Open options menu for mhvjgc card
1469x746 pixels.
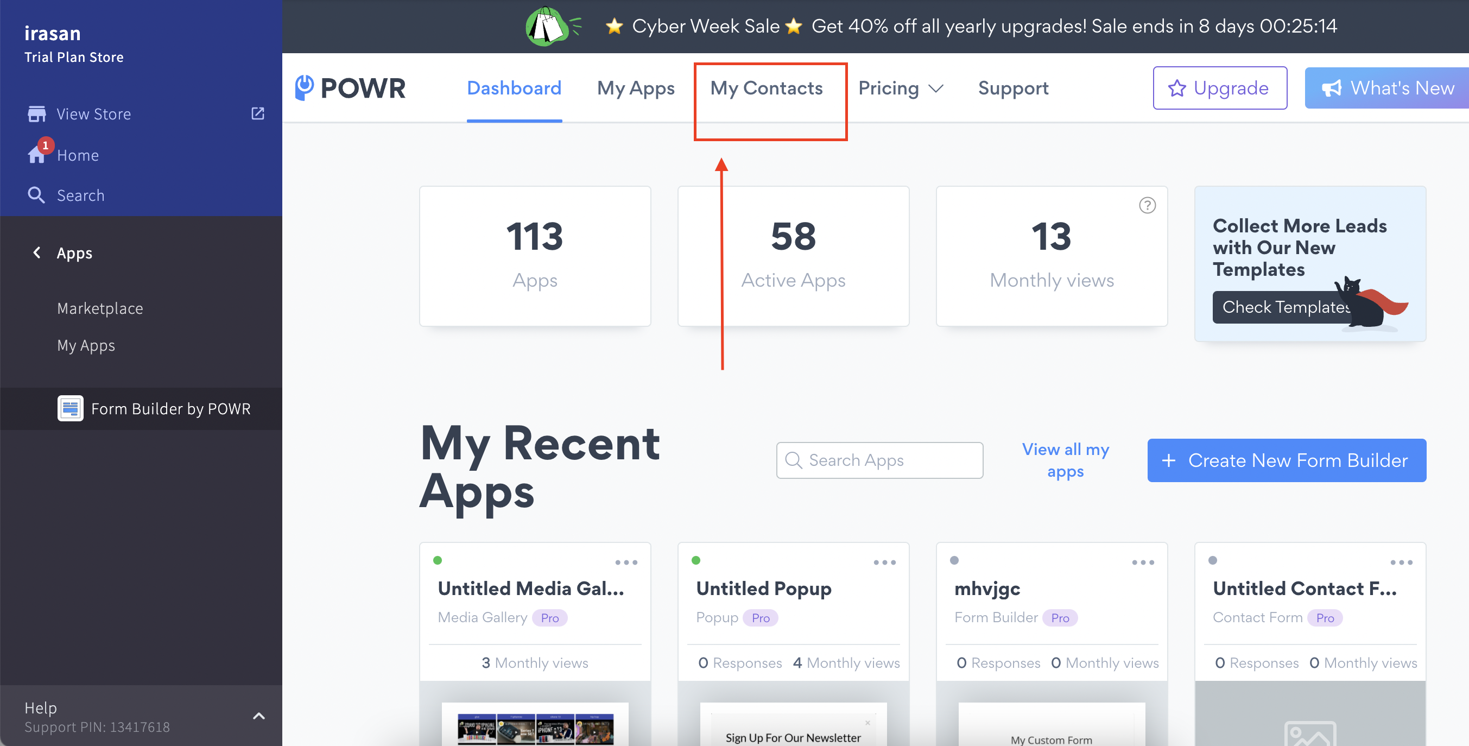point(1143,562)
